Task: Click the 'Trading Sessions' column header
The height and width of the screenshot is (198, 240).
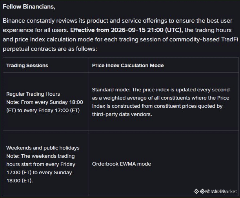Action: coord(27,65)
